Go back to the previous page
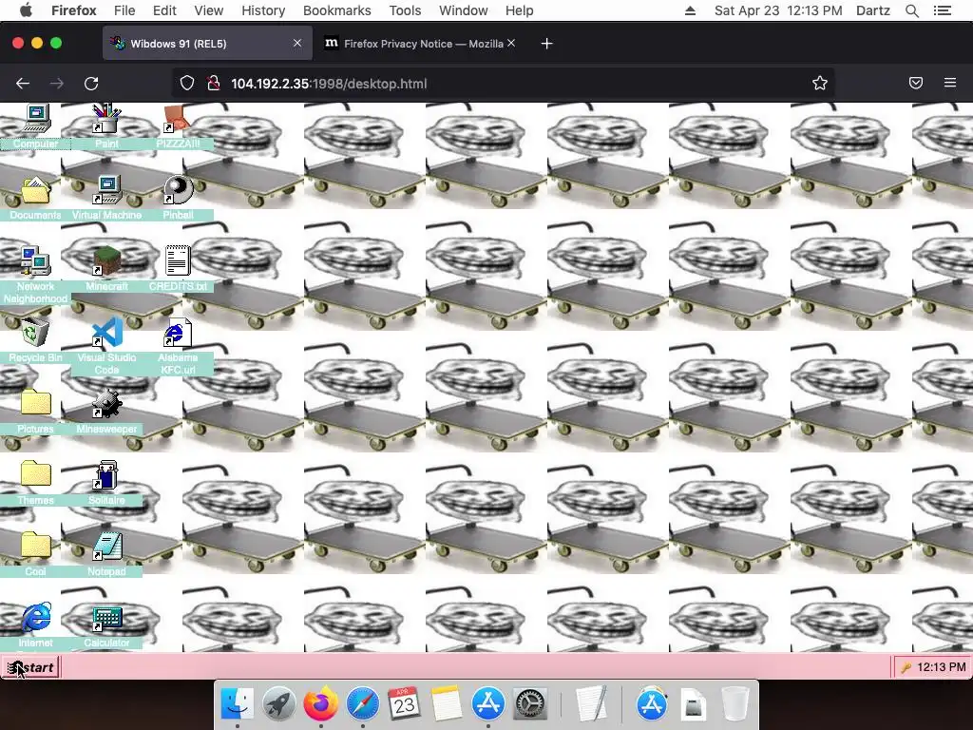Screen dimensions: 973x730 pyautogui.click(x=23, y=84)
